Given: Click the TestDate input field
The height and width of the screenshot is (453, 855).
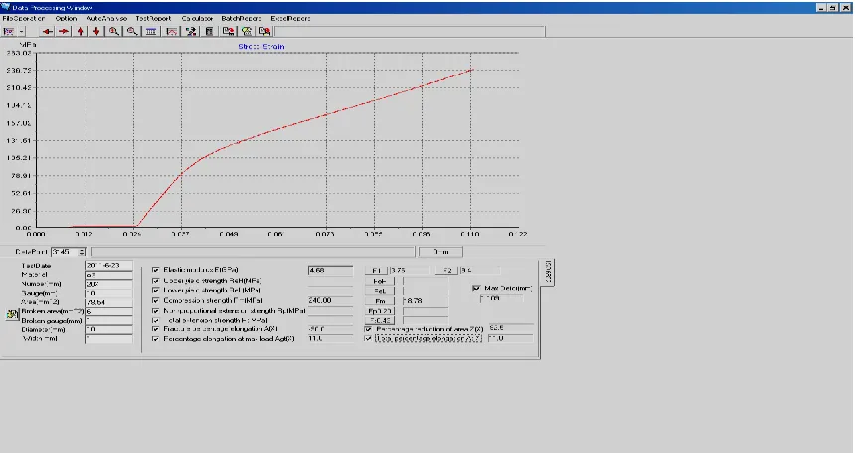Looking at the screenshot, I should point(109,266).
